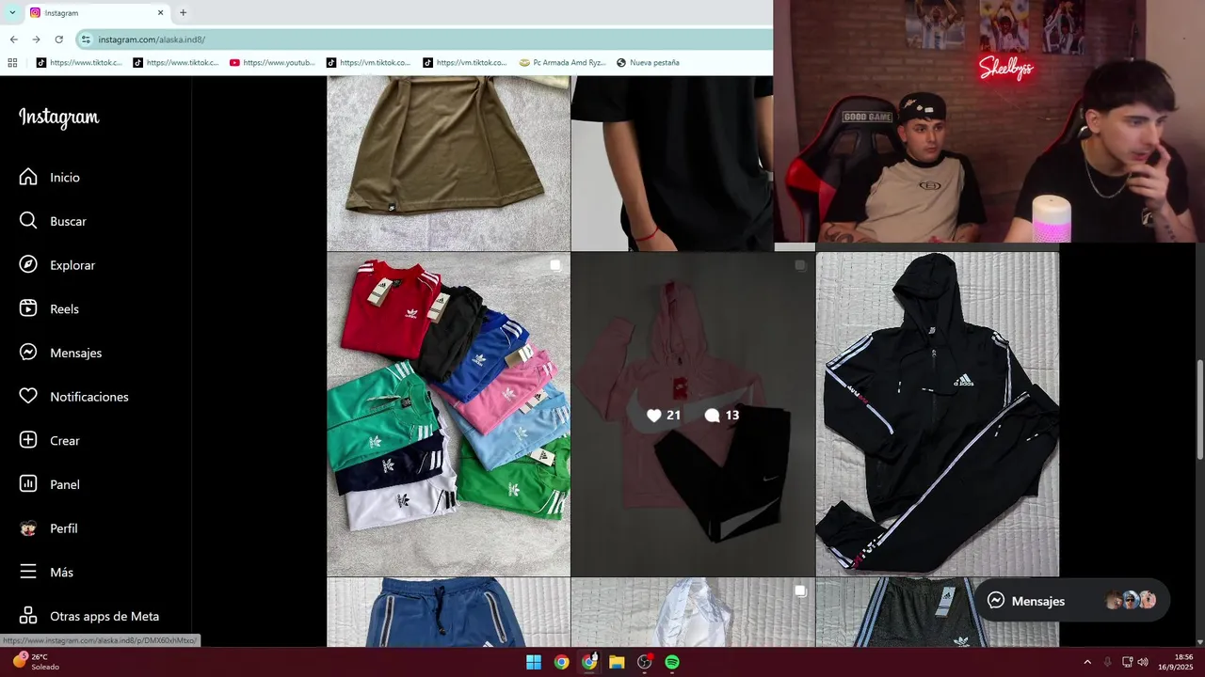Open the Más hamburger icon
1205x677 pixels.
[x=28, y=572]
